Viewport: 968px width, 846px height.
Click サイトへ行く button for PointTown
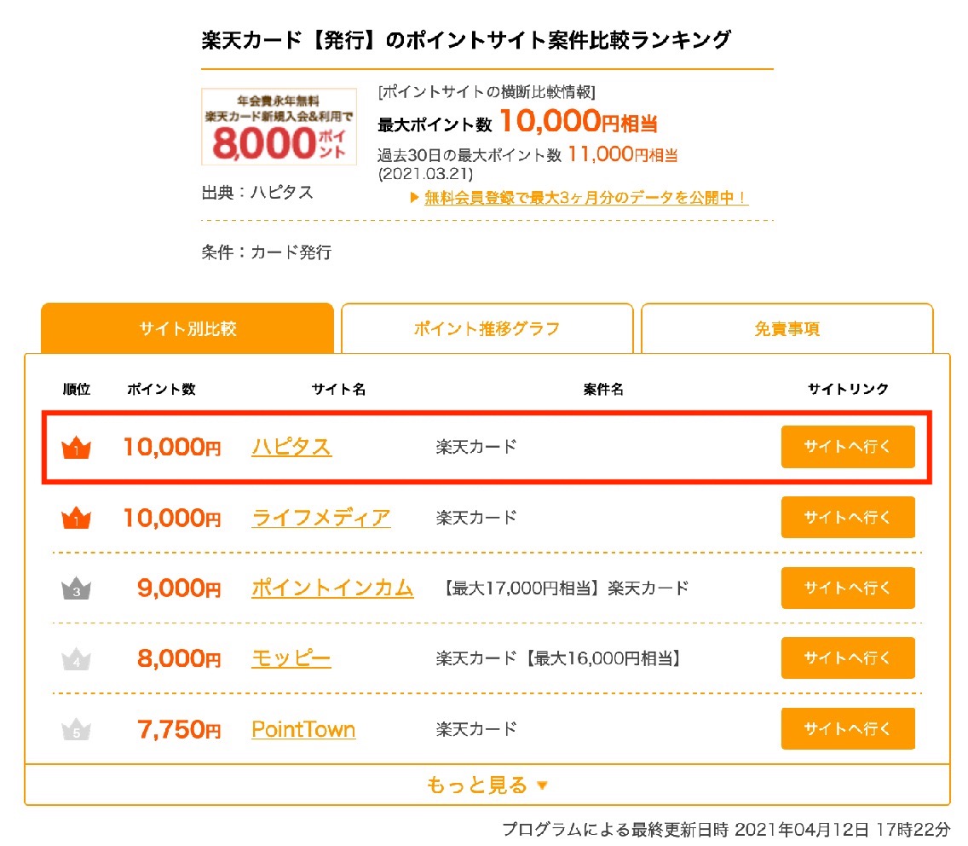[848, 728]
